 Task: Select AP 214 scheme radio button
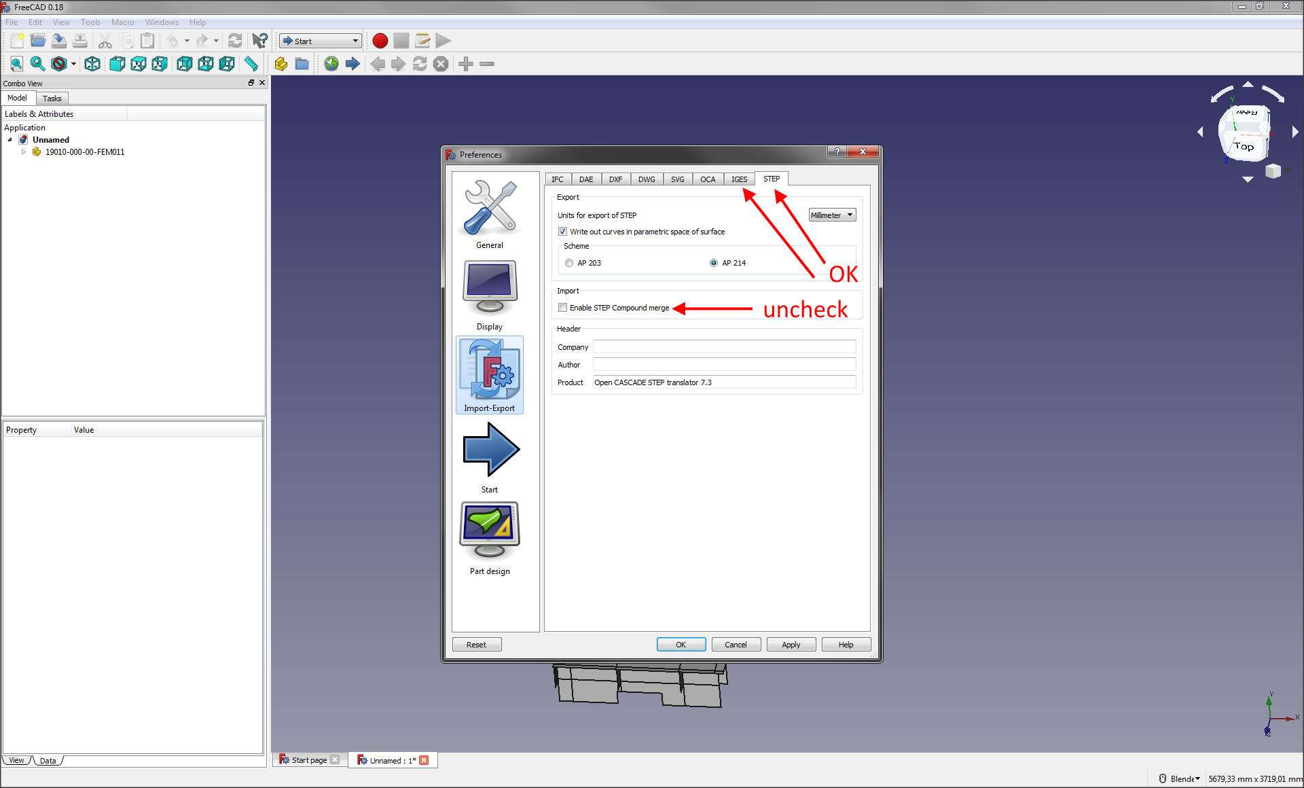tap(714, 263)
